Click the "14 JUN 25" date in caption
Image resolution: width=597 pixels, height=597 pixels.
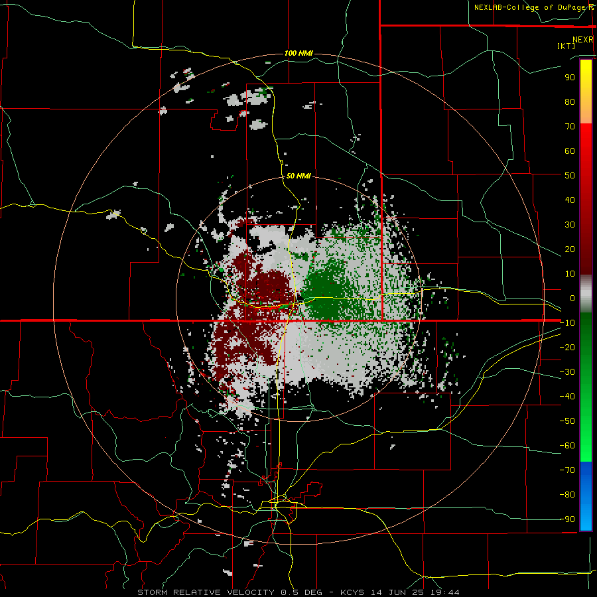tap(397, 592)
